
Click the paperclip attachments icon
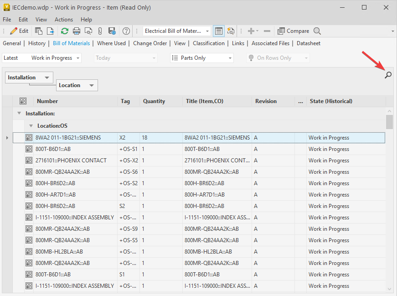coord(100,31)
